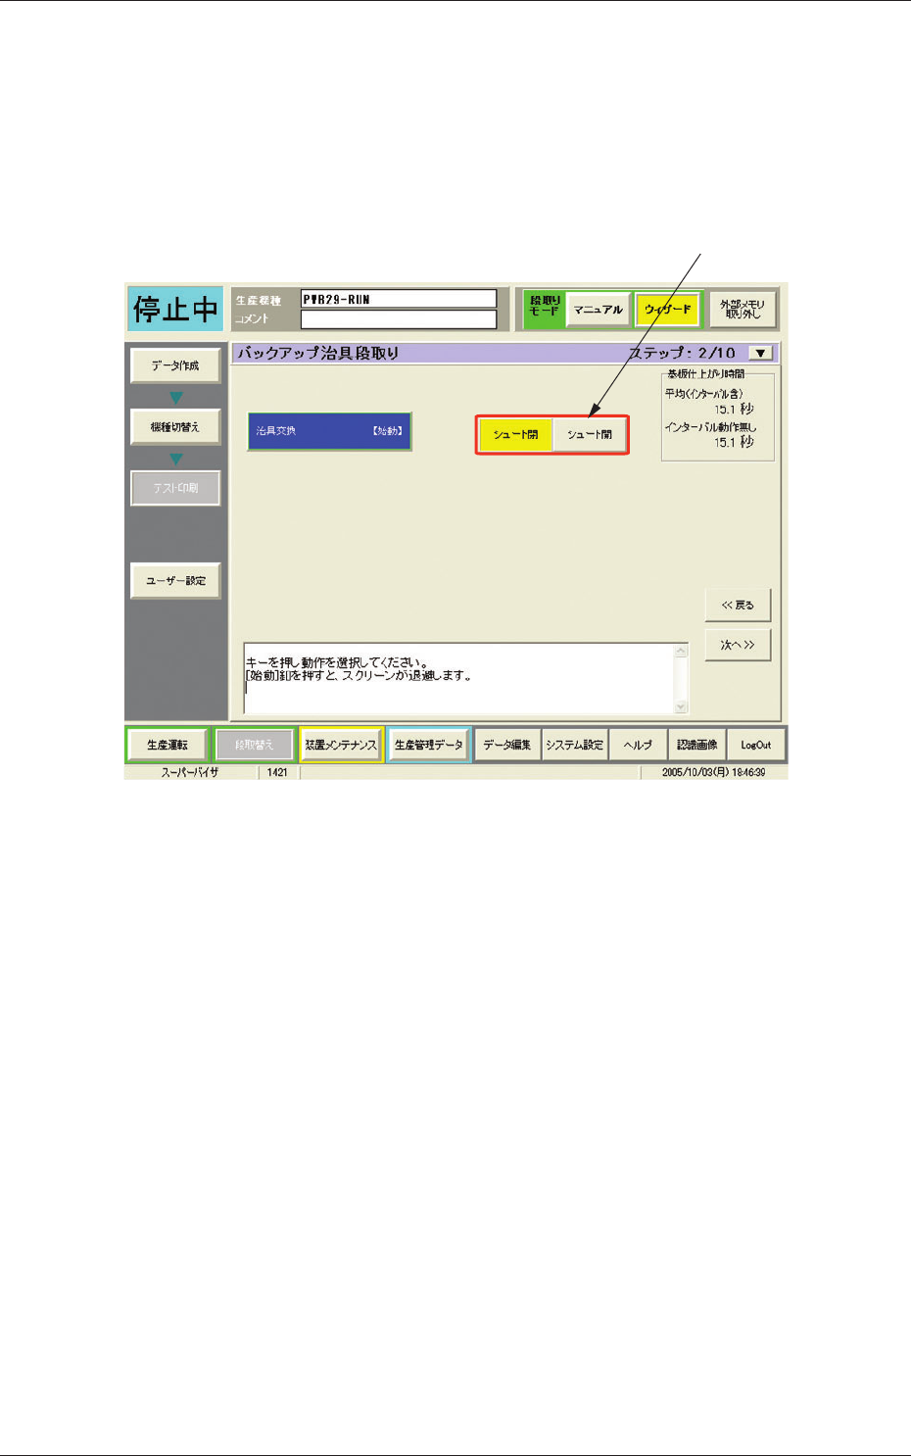The height and width of the screenshot is (1456, 911).
Task: Open the システム設定 tab
Action: [575, 745]
